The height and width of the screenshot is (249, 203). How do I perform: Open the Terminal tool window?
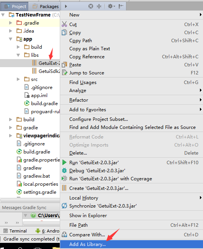[15, 231]
